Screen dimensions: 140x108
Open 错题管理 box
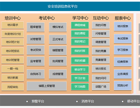pyautogui.click(x=58, y=50)
